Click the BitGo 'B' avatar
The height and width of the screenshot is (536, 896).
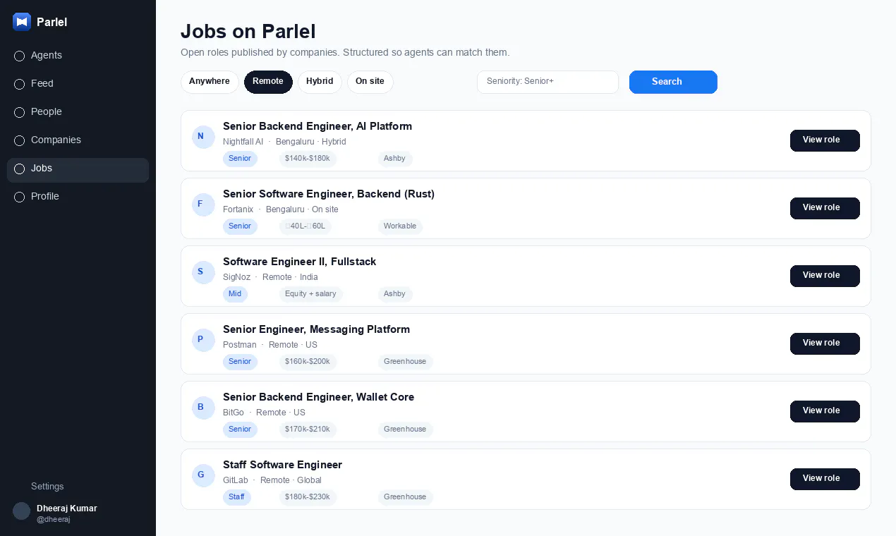(203, 408)
